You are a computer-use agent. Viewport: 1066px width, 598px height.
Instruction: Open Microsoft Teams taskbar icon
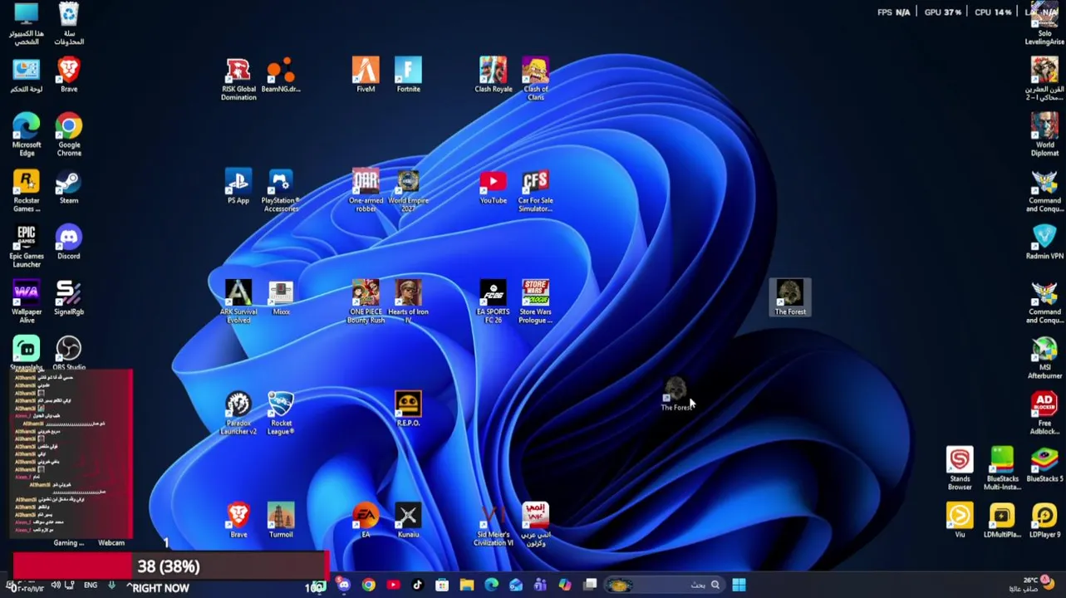click(x=540, y=586)
